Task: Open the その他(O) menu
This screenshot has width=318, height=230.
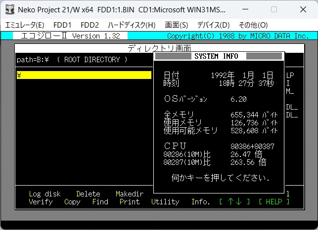Action: [x=253, y=25]
